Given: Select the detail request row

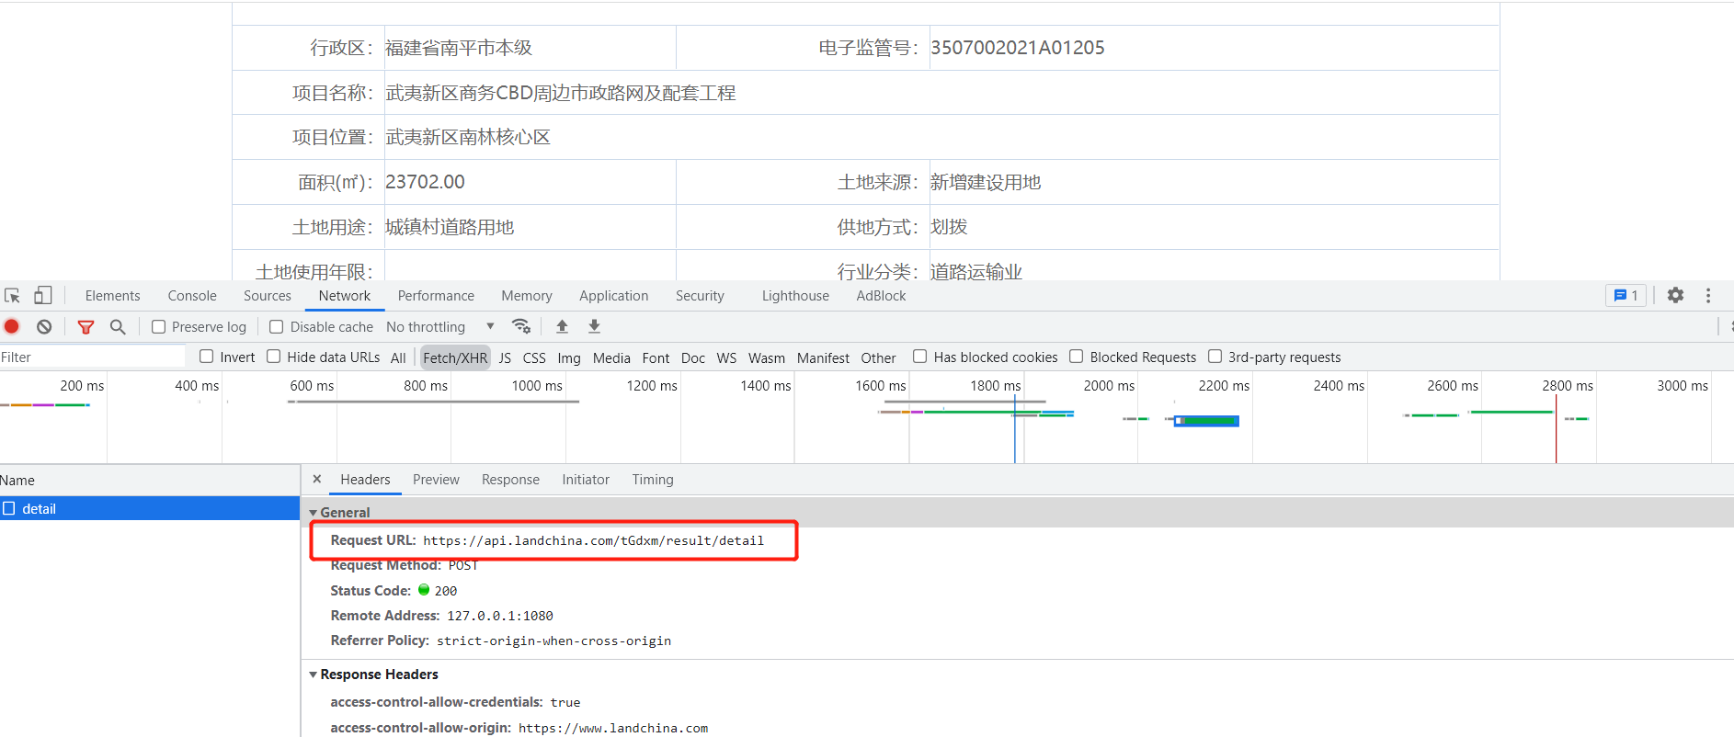Looking at the screenshot, I should 150,508.
